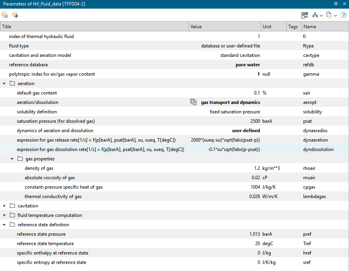Image resolution: width=349 pixels, height=271 pixels.
Task: Click the folder icon next to cavitation
Action: coord(12,206)
